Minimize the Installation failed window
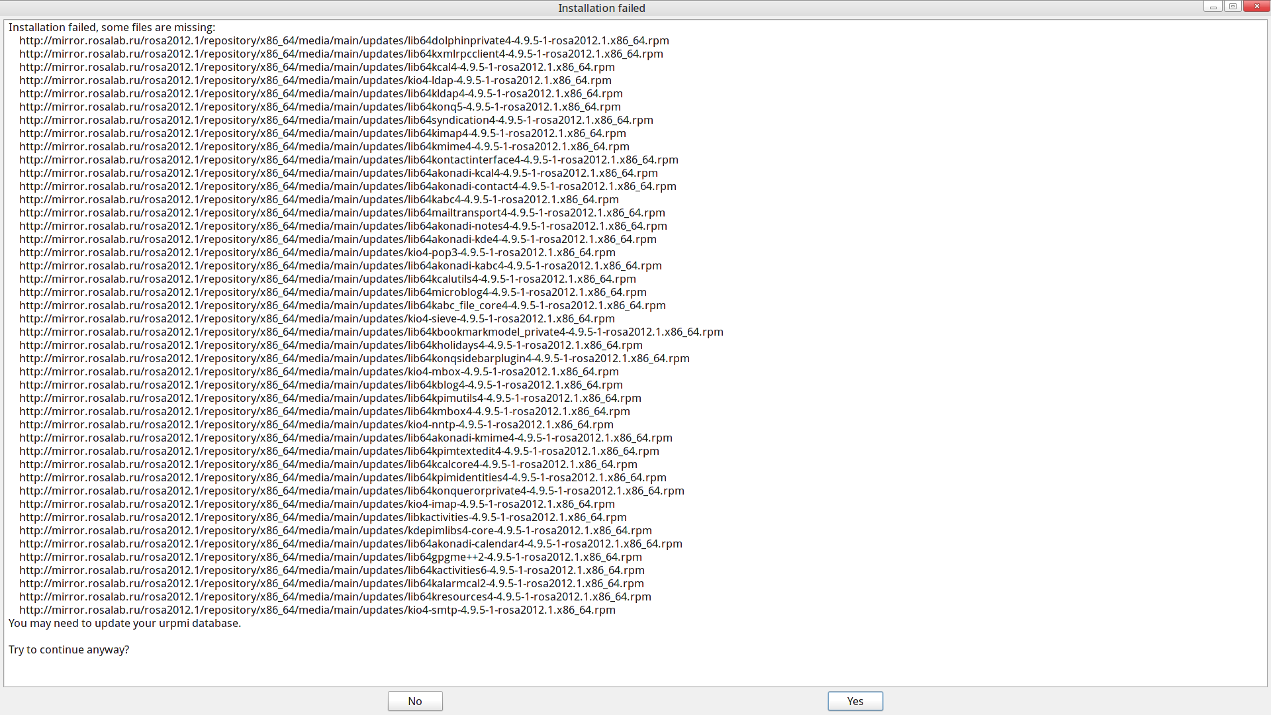Screen dimensions: 1271x715 pos(1213,7)
